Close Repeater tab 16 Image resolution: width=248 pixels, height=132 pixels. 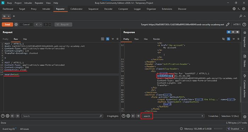(9, 16)
